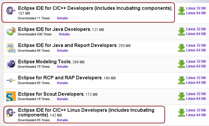Open the Eclipse for Scout Developers title
Image resolution: width=209 pixels, height=126 pixels.
[x=51, y=94]
